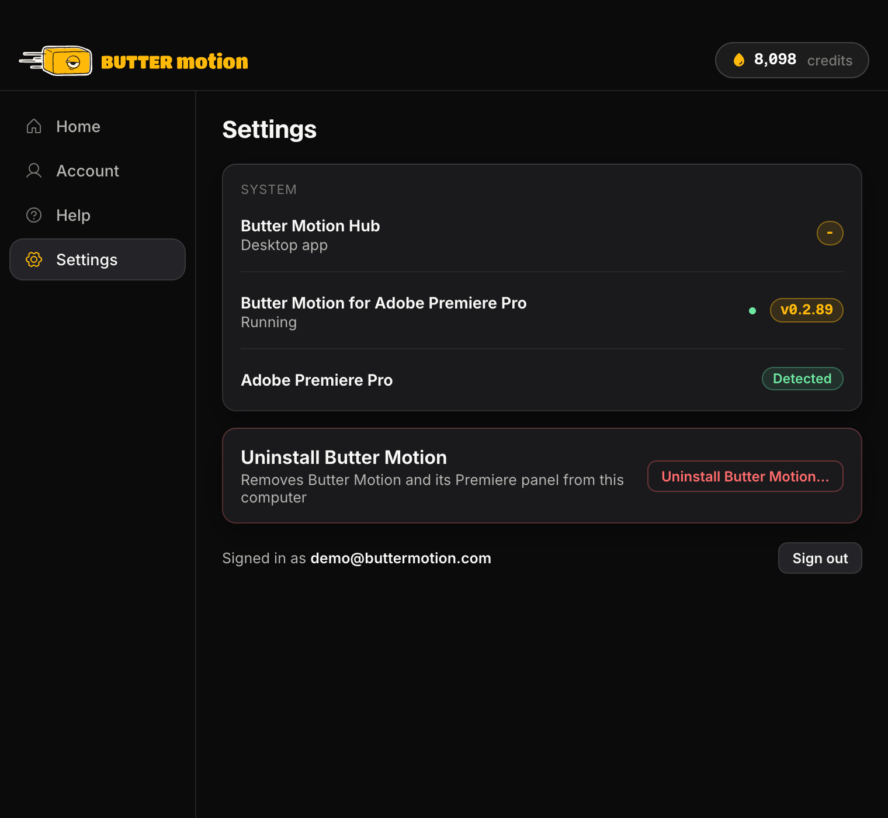
Task: Click the v0.2.89 version badge
Action: [806, 310]
